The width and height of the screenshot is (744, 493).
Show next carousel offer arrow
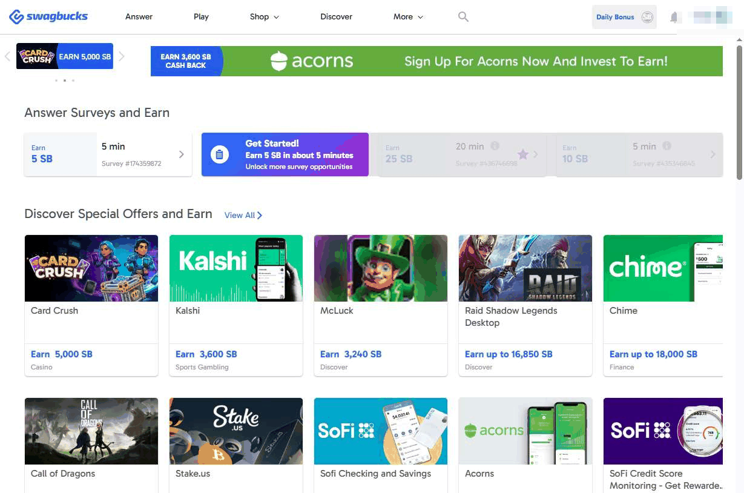point(121,56)
